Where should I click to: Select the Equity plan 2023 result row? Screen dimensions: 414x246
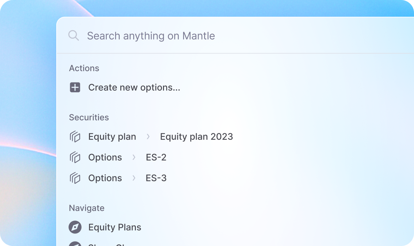point(196,137)
